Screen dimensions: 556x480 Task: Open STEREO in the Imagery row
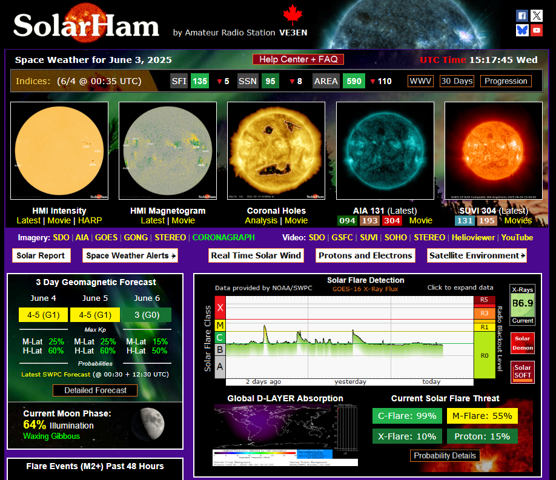coord(170,237)
